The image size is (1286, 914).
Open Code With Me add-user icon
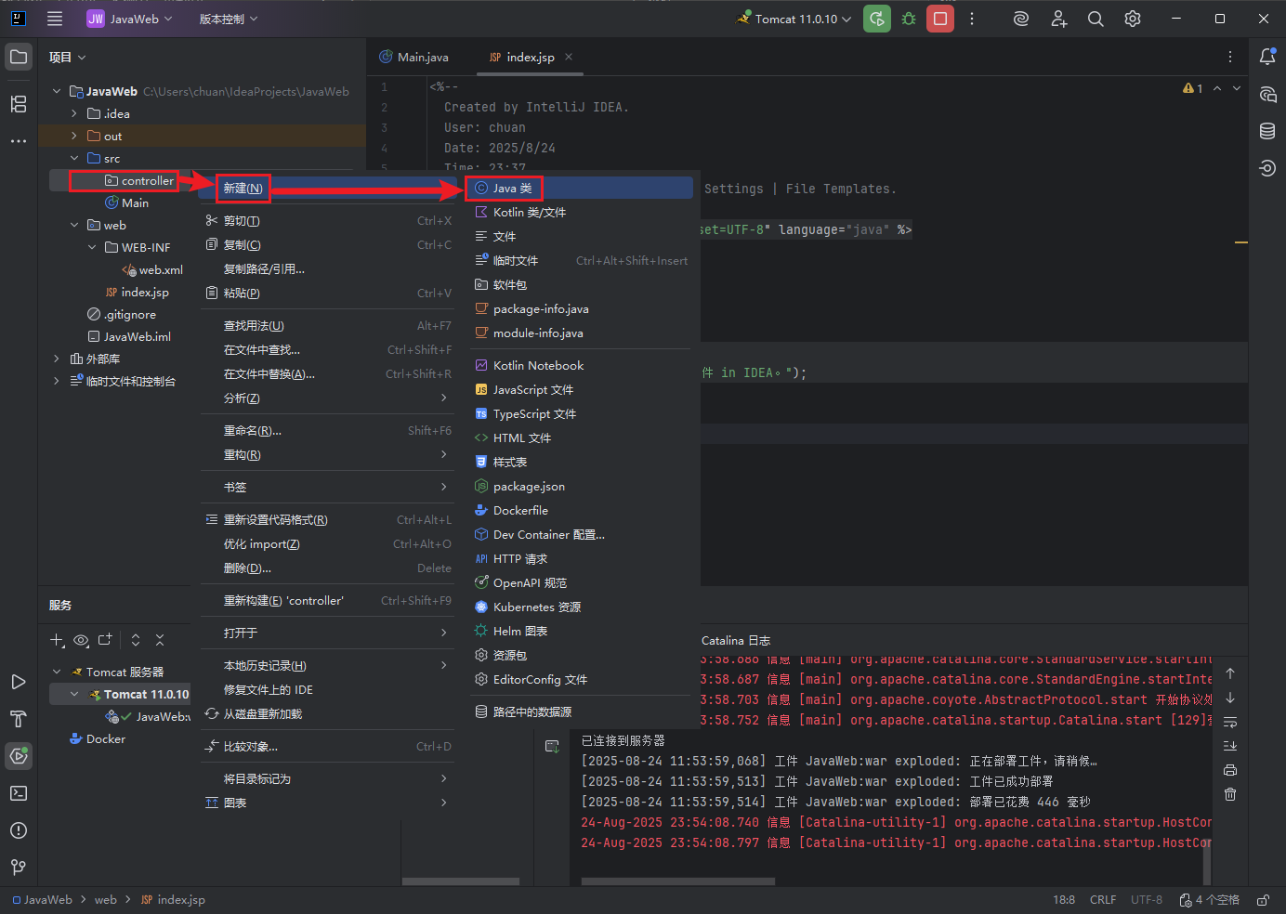click(1058, 19)
